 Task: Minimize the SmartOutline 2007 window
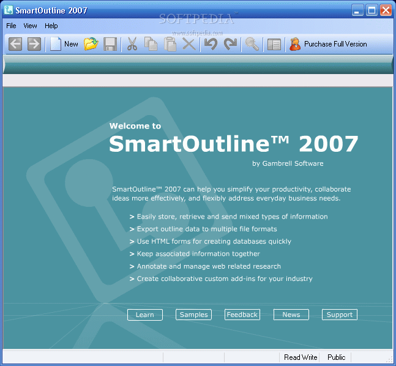(357, 10)
